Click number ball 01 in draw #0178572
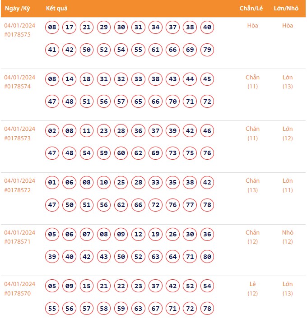Screen dimensions: 307x323 pos(52,183)
